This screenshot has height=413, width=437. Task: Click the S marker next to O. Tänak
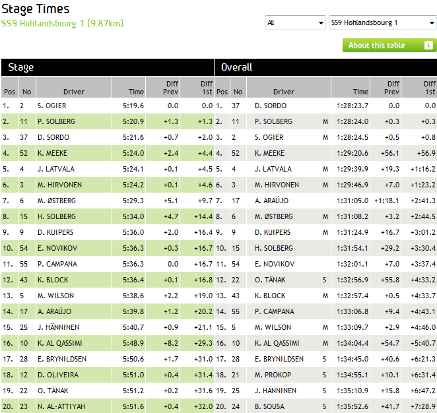point(325,280)
